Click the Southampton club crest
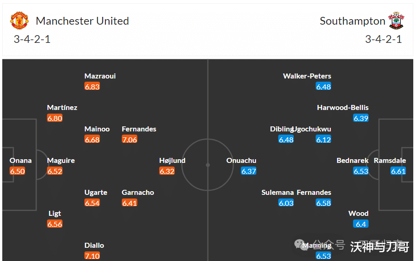This screenshot has width=416, height=261. (x=396, y=21)
